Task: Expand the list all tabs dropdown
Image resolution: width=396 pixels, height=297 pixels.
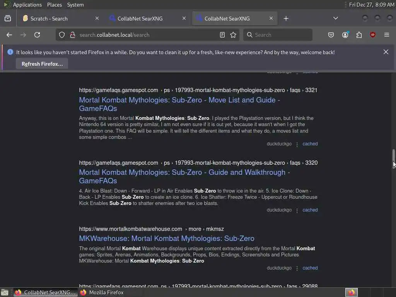Action: click(336, 19)
